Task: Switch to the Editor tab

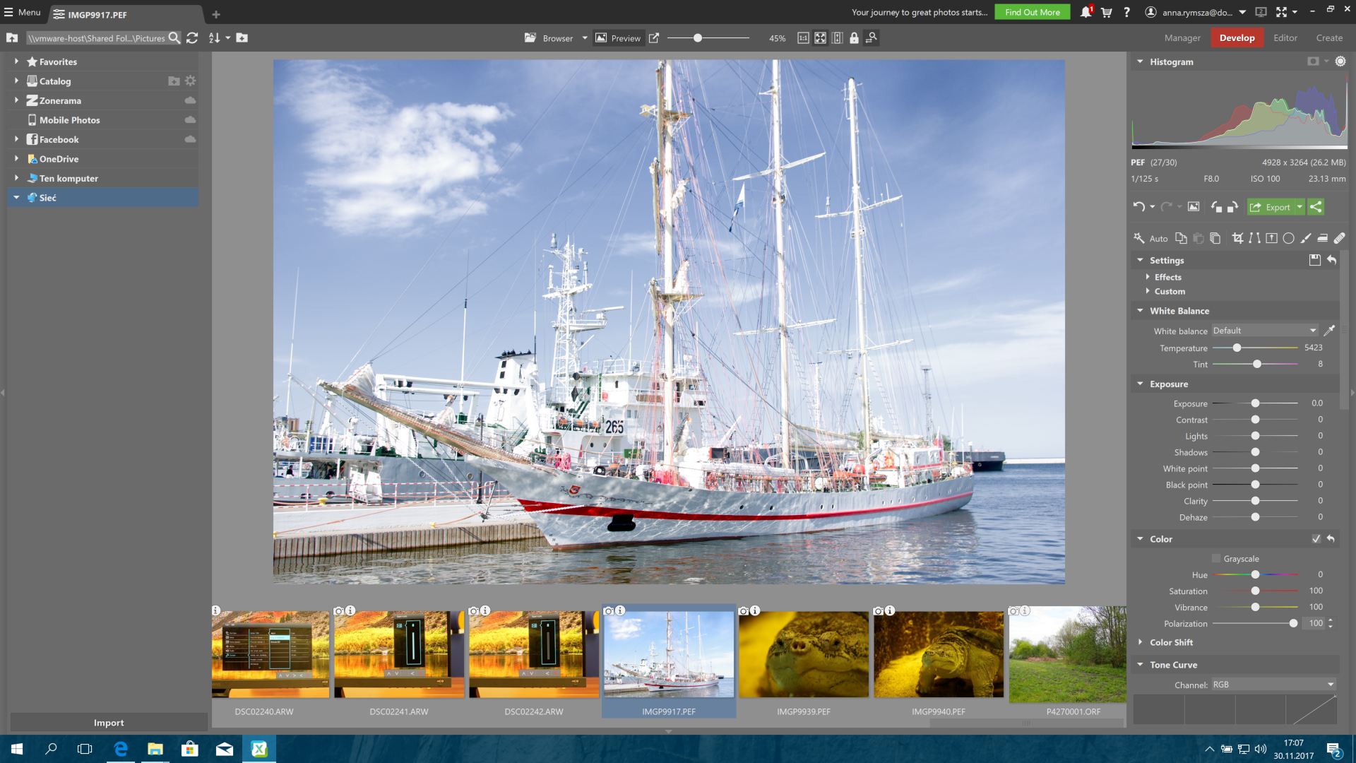Action: click(1285, 38)
